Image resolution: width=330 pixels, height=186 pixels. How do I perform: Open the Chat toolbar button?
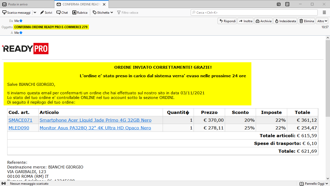(x=62, y=12)
